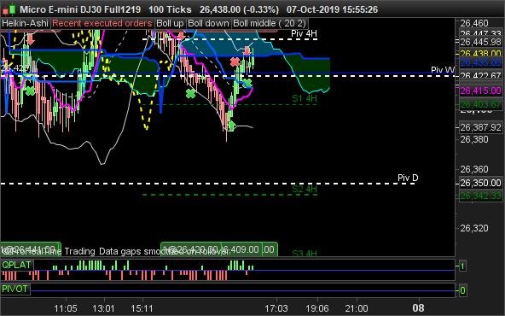505x316 pixels.
Task: Click the S1 4H support label
Action: pos(305,98)
